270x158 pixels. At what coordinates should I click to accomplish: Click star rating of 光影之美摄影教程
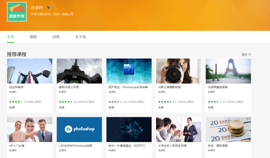165,102
